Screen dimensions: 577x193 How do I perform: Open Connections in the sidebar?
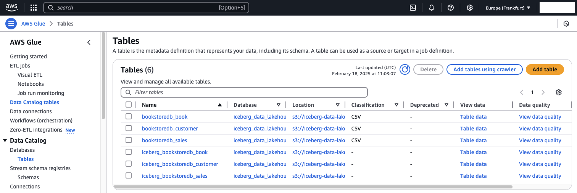click(25, 187)
